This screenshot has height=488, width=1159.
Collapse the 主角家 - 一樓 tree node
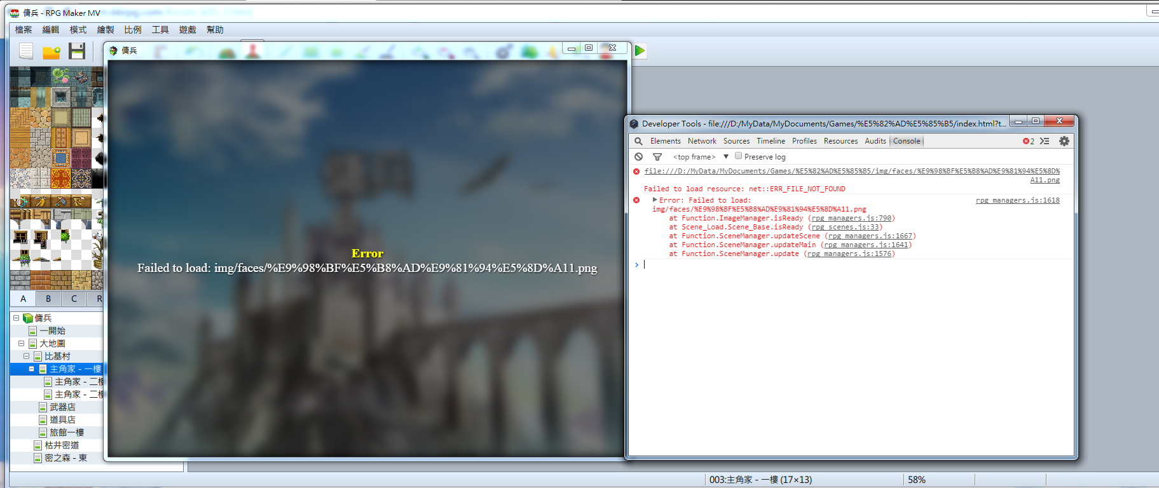(x=31, y=369)
